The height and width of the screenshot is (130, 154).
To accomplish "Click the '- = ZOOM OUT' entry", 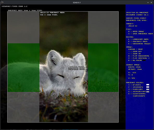I will coord(135,51).
